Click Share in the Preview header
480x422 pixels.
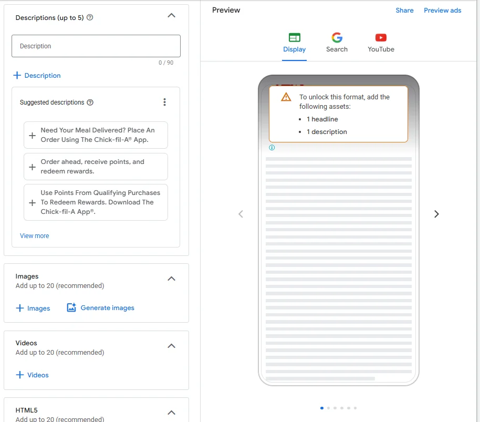tap(404, 11)
